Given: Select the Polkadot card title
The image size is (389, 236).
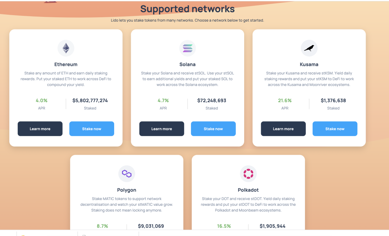Looking at the screenshot, I should pyautogui.click(x=248, y=190).
